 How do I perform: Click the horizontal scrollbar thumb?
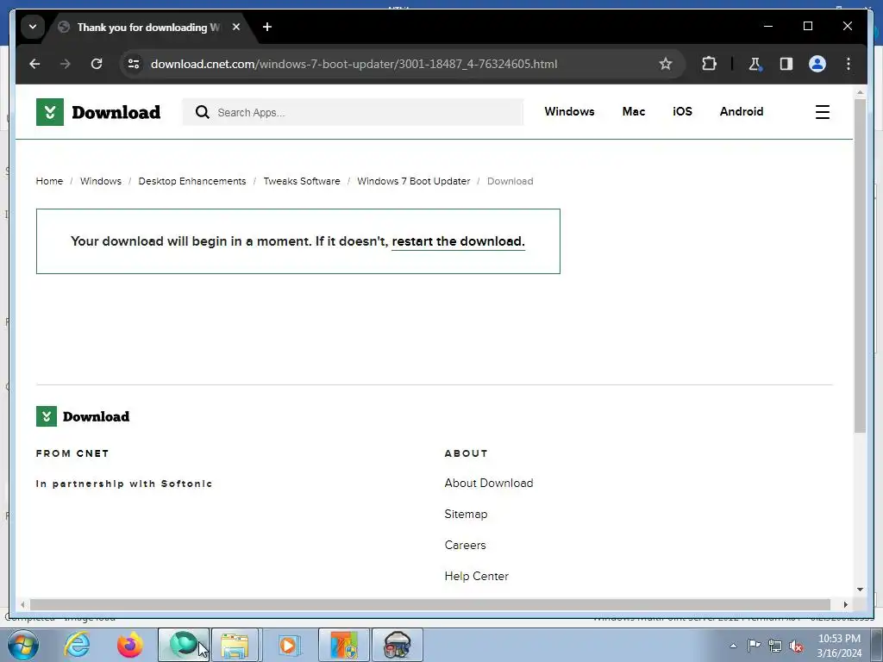(430, 604)
